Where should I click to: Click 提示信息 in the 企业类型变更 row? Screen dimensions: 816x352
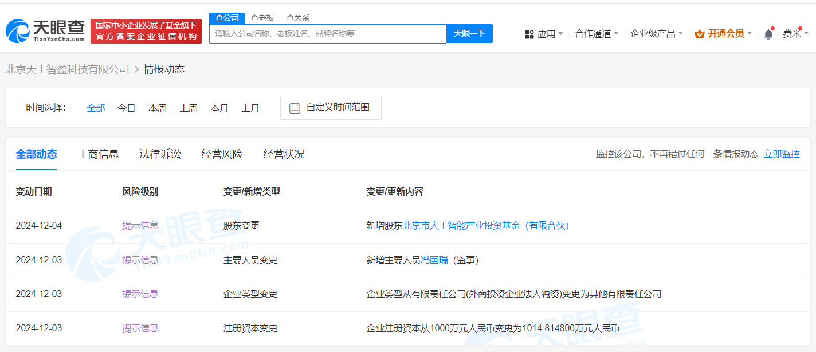[140, 294]
